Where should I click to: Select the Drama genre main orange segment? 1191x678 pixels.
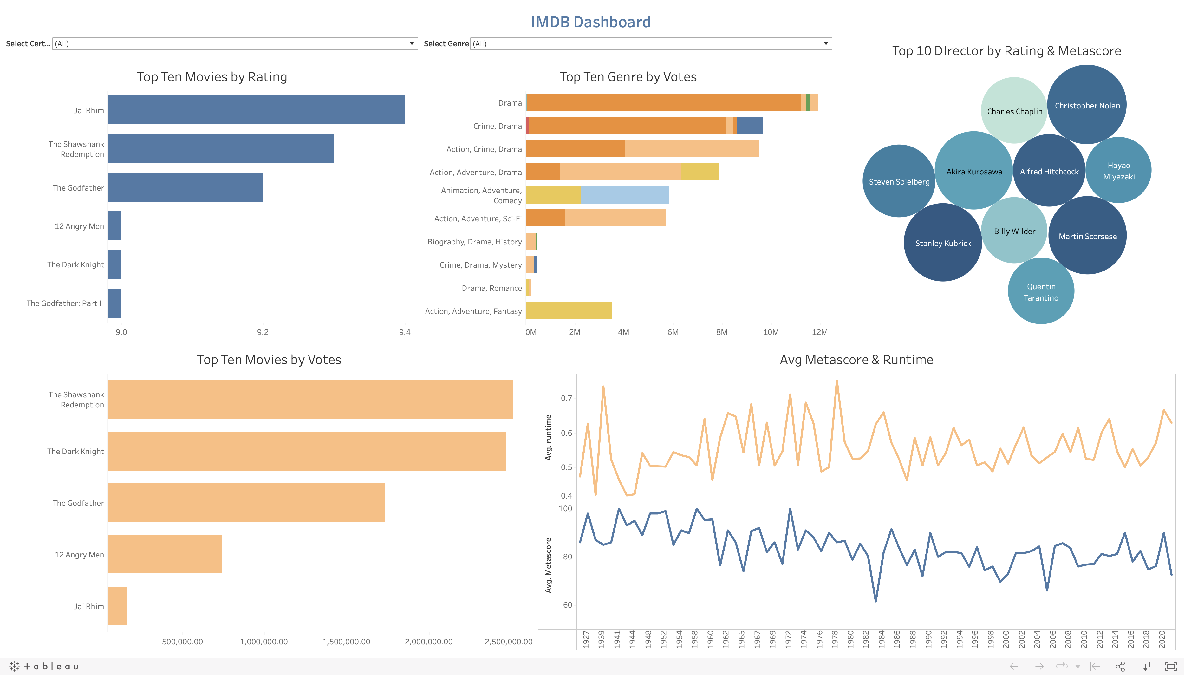click(x=663, y=102)
